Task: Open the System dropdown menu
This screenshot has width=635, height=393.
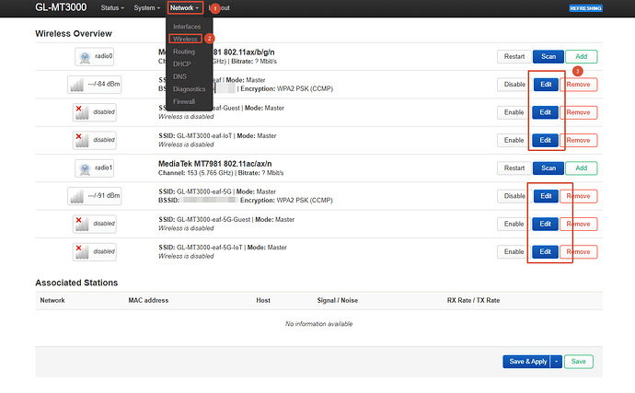Action: (146, 7)
